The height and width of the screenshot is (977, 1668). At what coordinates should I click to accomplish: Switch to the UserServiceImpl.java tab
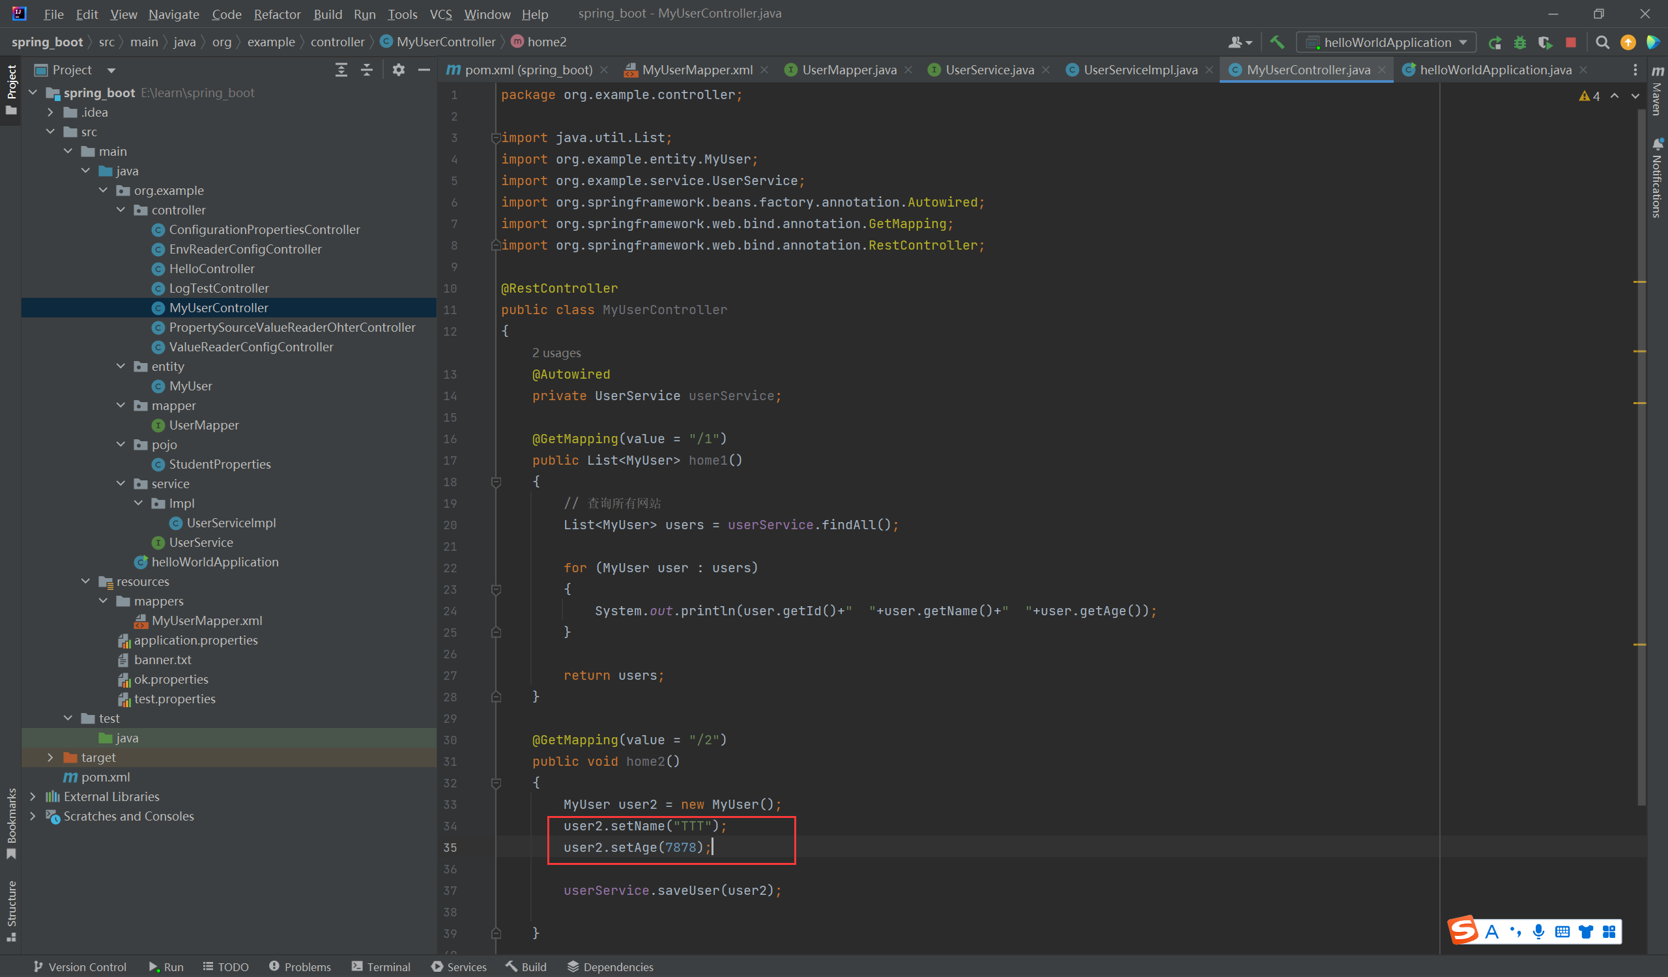[1140, 70]
